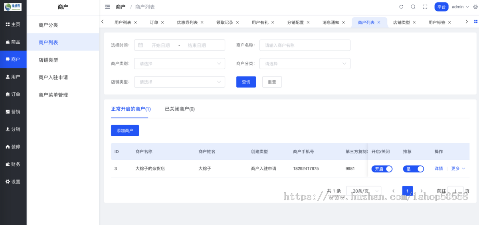This screenshot has height=225, width=479.
Task: Select 店铺类型 in submenu
Action: point(63,60)
